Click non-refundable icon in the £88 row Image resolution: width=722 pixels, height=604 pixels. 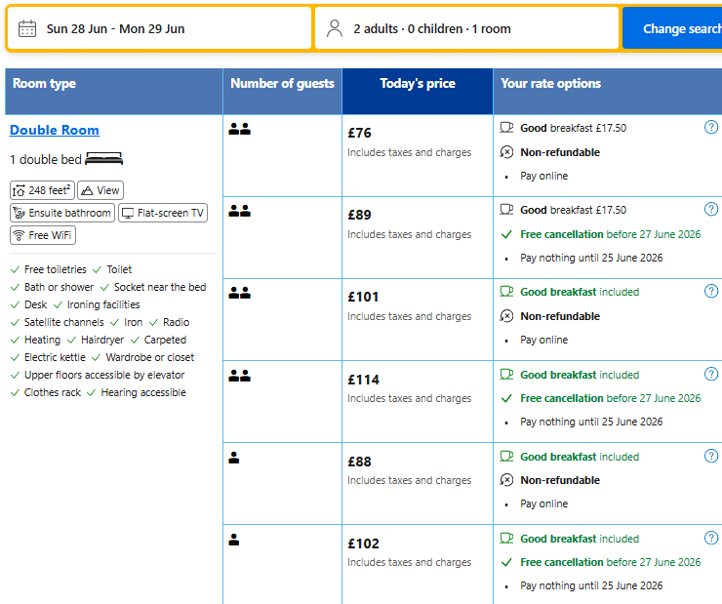pyautogui.click(x=506, y=480)
